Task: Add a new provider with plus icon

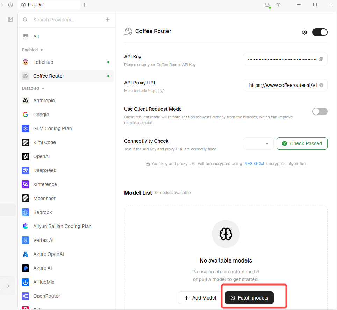Action: point(108,20)
